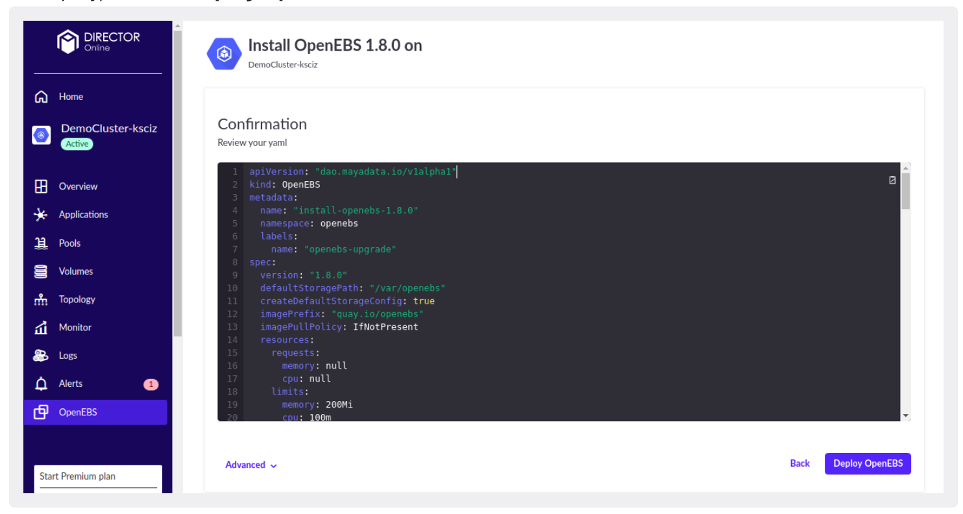Click the Volumes stacked-disk icon
The width and height of the screenshot is (963, 514).
pyautogui.click(x=41, y=271)
